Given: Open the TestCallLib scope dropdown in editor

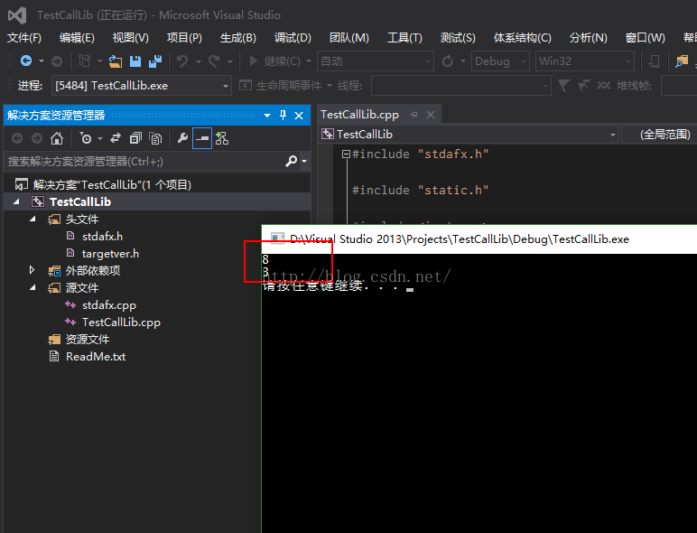Looking at the screenshot, I should [469, 135].
